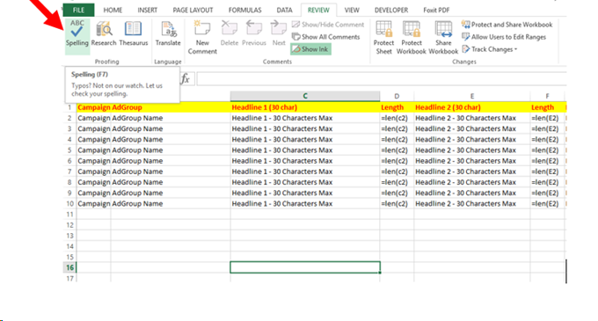The width and height of the screenshot is (598, 321).
Task: Select column F header
Action: [547, 96]
